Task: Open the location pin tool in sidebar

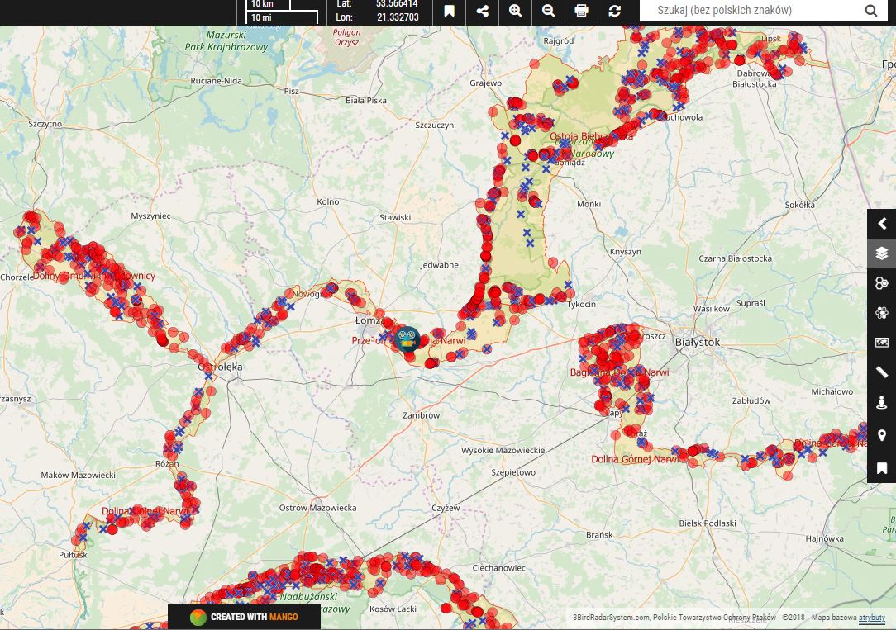Action: point(881,435)
